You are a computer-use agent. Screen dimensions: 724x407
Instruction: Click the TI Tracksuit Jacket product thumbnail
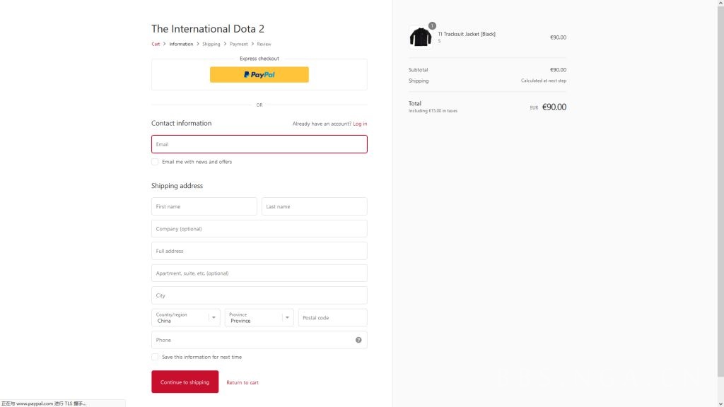coord(421,37)
